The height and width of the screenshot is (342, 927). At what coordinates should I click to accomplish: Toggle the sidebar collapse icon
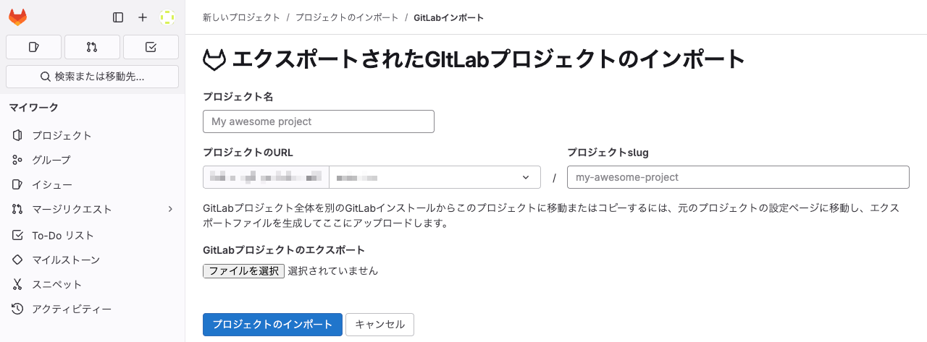tap(118, 17)
